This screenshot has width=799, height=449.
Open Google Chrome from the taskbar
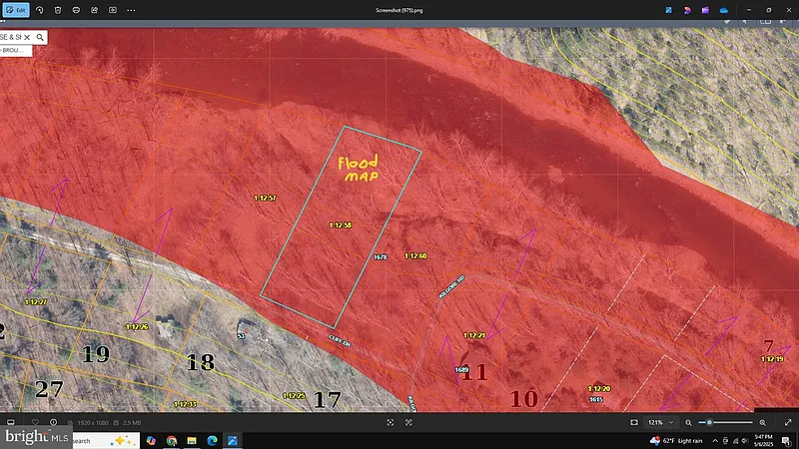click(172, 440)
